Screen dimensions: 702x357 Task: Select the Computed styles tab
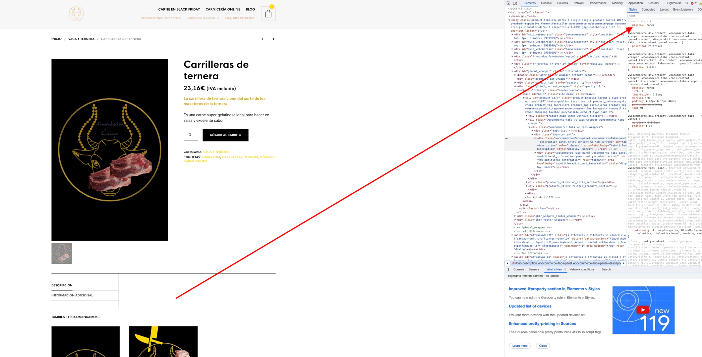tap(648, 10)
